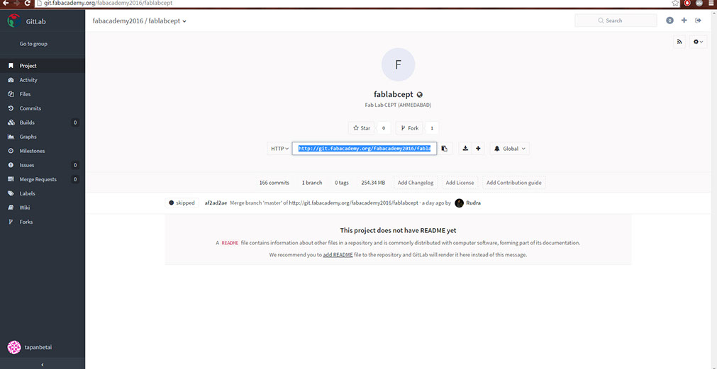Click the browser reload icon

27,3
